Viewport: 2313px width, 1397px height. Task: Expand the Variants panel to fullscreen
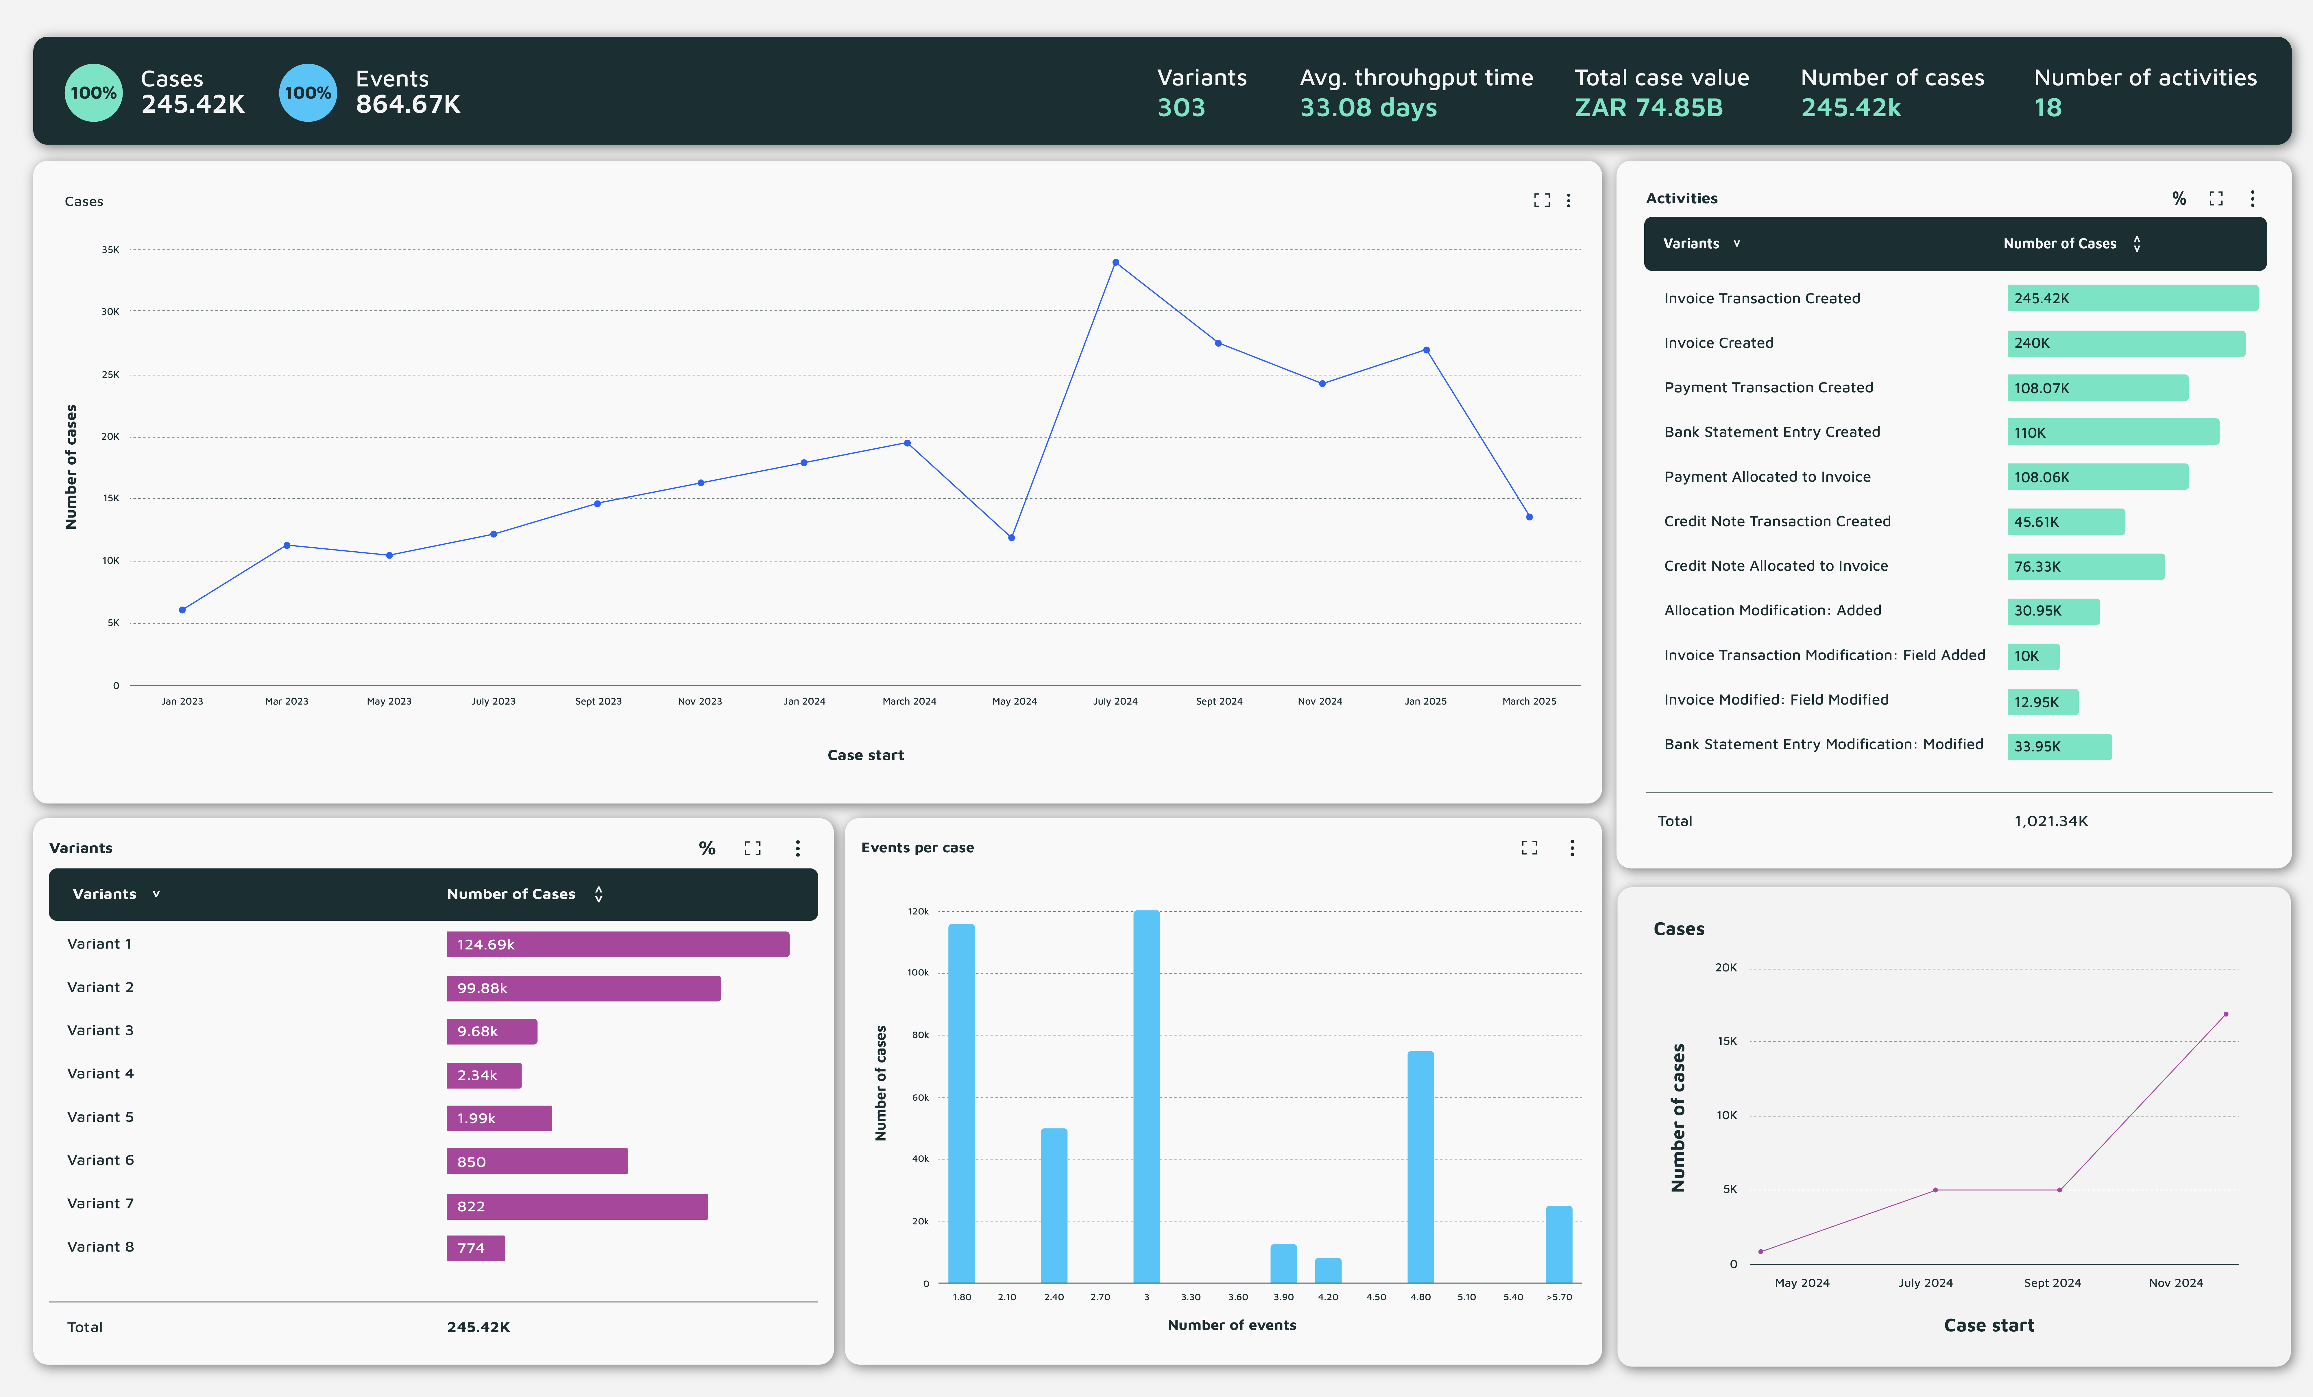tap(753, 849)
